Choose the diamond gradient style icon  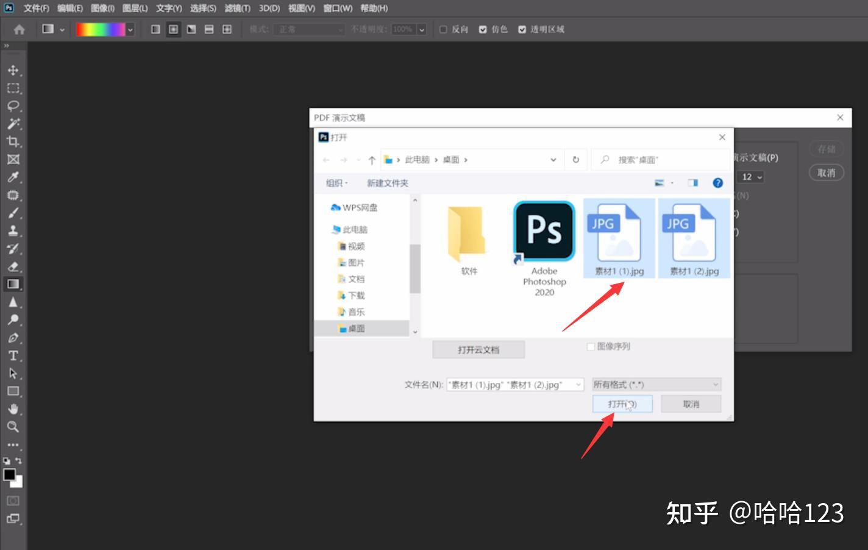tap(227, 29)
